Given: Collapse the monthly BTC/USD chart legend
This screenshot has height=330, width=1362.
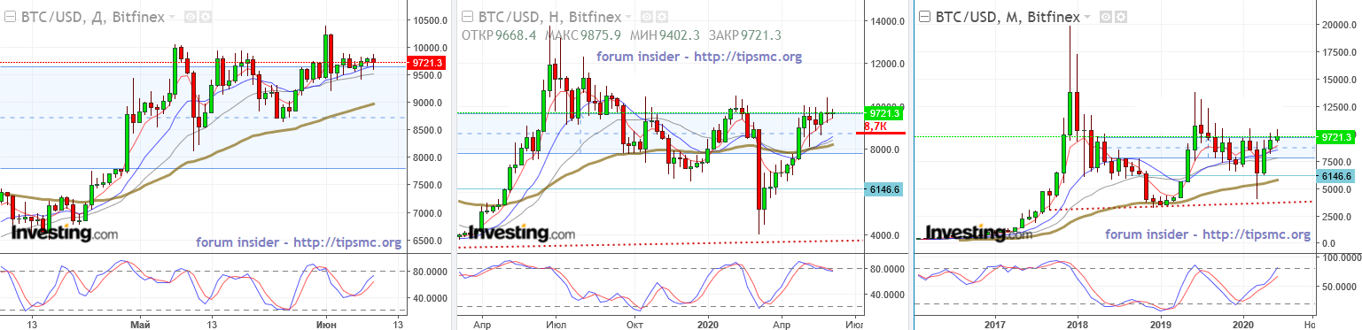Looking at the screenshot, I should point(924,17).
